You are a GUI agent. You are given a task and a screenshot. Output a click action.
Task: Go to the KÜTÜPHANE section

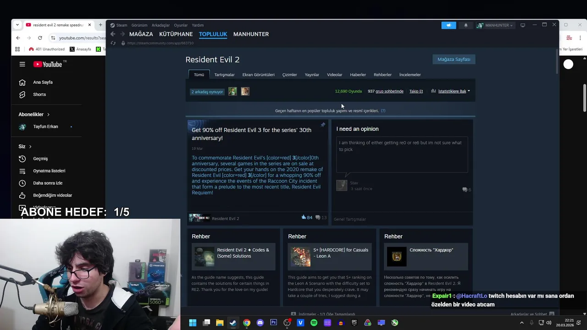point(176,34)
